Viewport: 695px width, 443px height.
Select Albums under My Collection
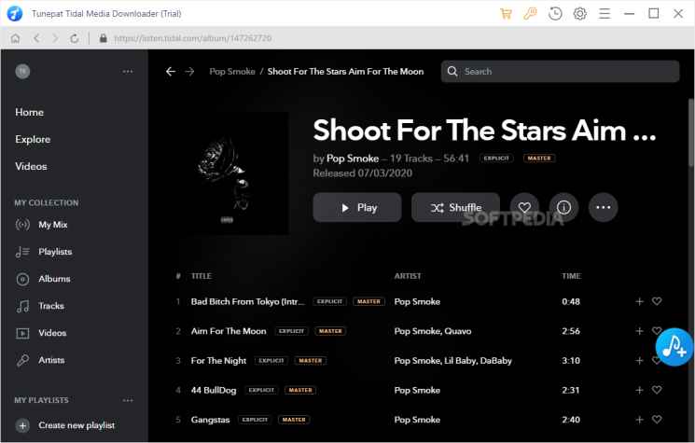(x=54, y=279)
